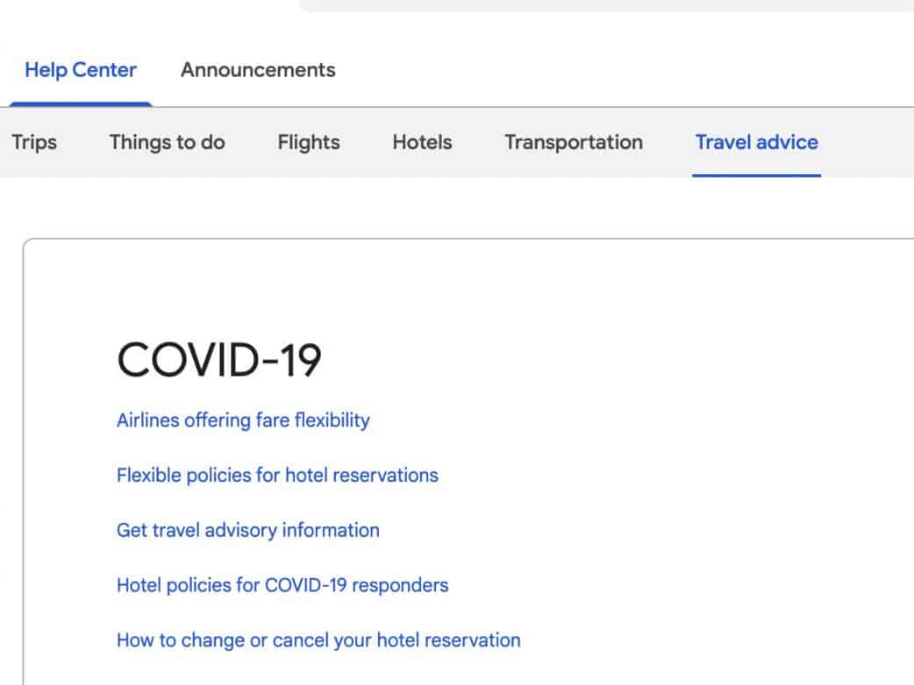Open Flexible policies for hotel reservations

pyautogui.click(x=277, y=476)
